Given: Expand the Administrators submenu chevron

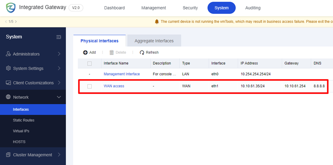Looking at the screenshot, I should click(59, 54).
